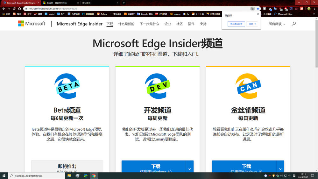Open File Explorer from taskbar
This screenshot has height=179, width=318.
(x=69, y=176)
